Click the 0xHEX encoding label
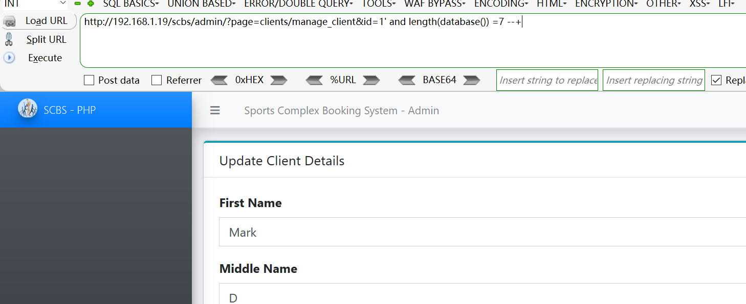The height and width of the screenshot is (304, 746). pos(249,80)
